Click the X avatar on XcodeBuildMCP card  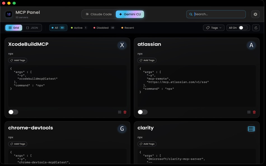point(122,45)
